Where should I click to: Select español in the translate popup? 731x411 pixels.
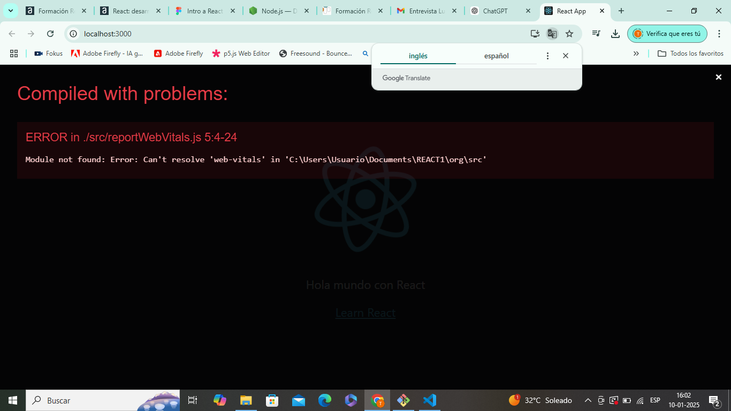pyautogui.click(x=496, y=56)
